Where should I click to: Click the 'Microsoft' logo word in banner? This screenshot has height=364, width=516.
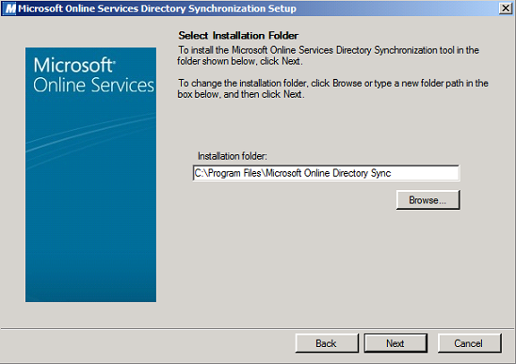click(73, 65)
